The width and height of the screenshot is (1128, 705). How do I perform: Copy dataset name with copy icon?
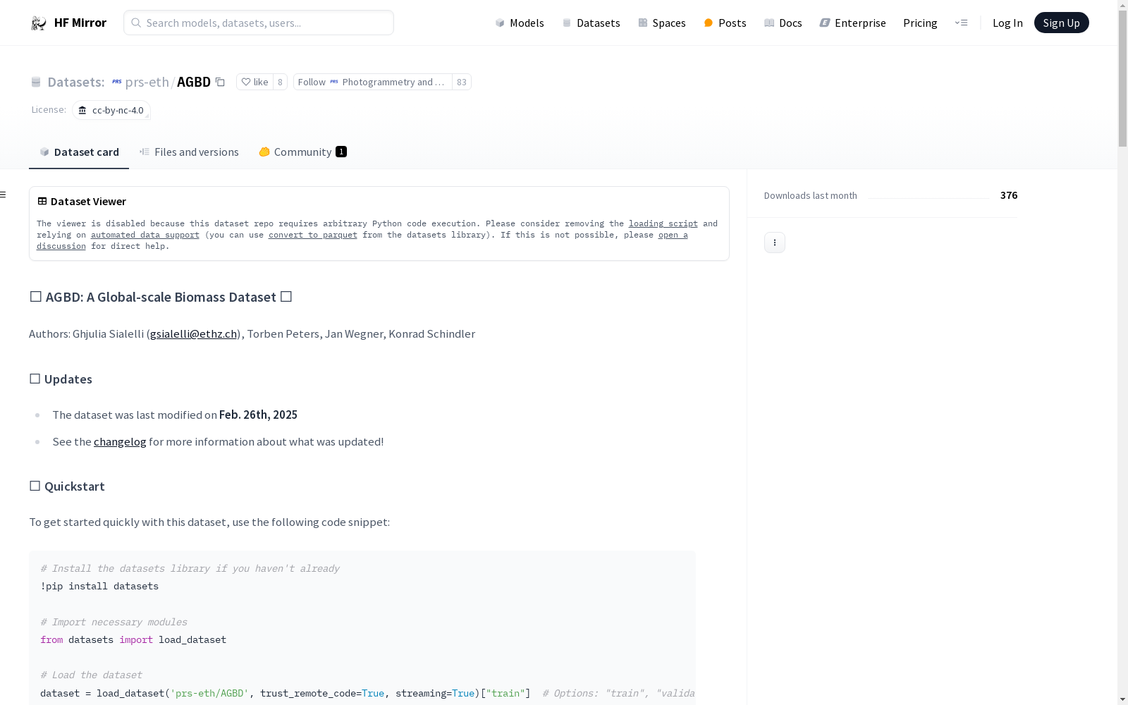(220, 82)
